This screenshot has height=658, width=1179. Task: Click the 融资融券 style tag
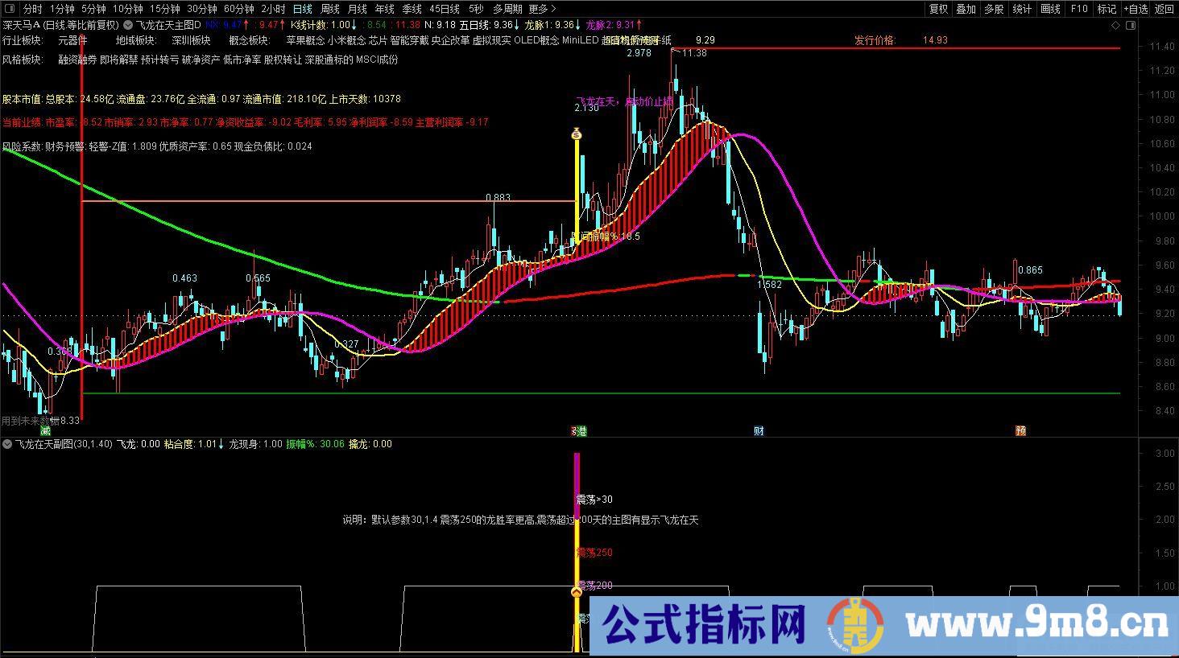pyautogui.click(x=77, y=60)
